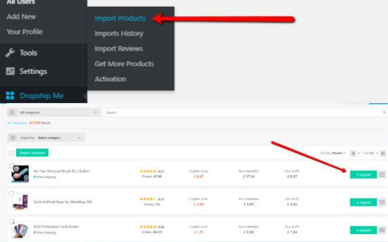Viewport: 388px width, 242px height.
Task: Click RFID Protection Card Holder title
Action: [56, 227]
